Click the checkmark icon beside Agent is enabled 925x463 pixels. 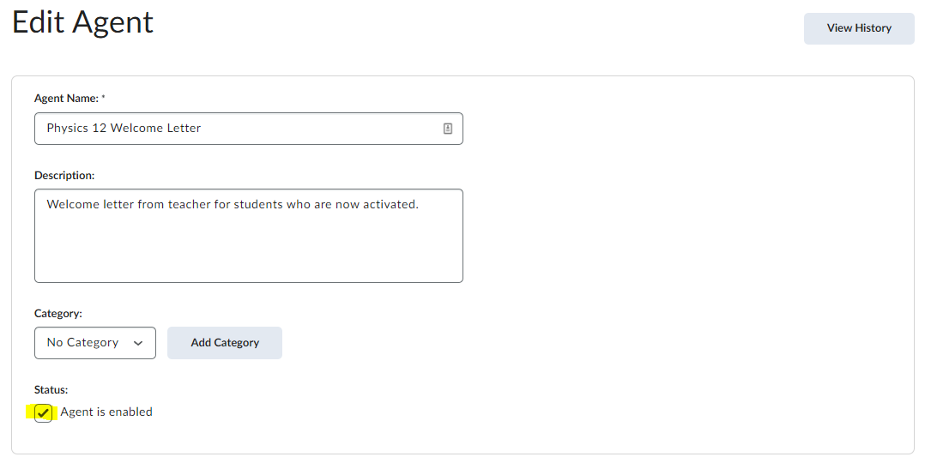[x=43, y=413]
